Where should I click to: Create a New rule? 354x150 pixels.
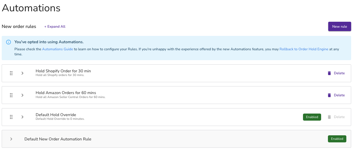point(340,27)
